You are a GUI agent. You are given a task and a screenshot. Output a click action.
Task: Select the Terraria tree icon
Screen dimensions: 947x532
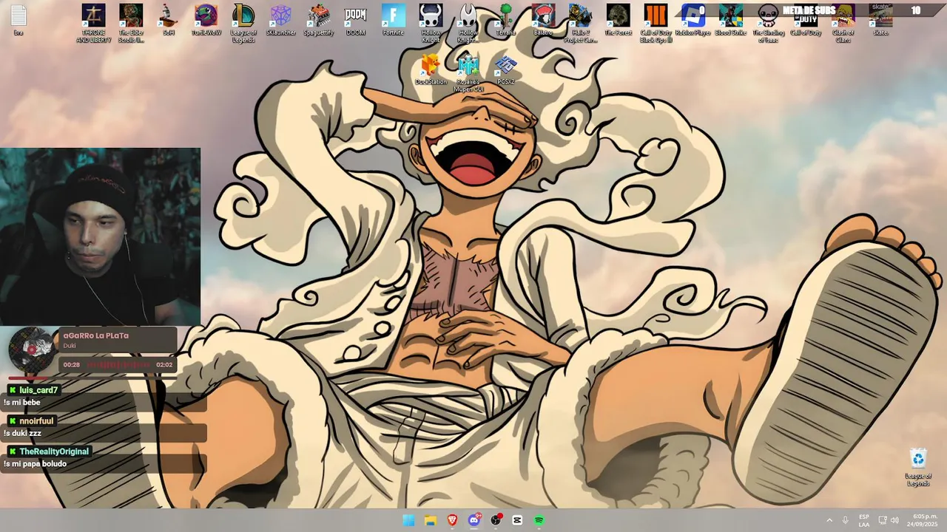point(506,20)
